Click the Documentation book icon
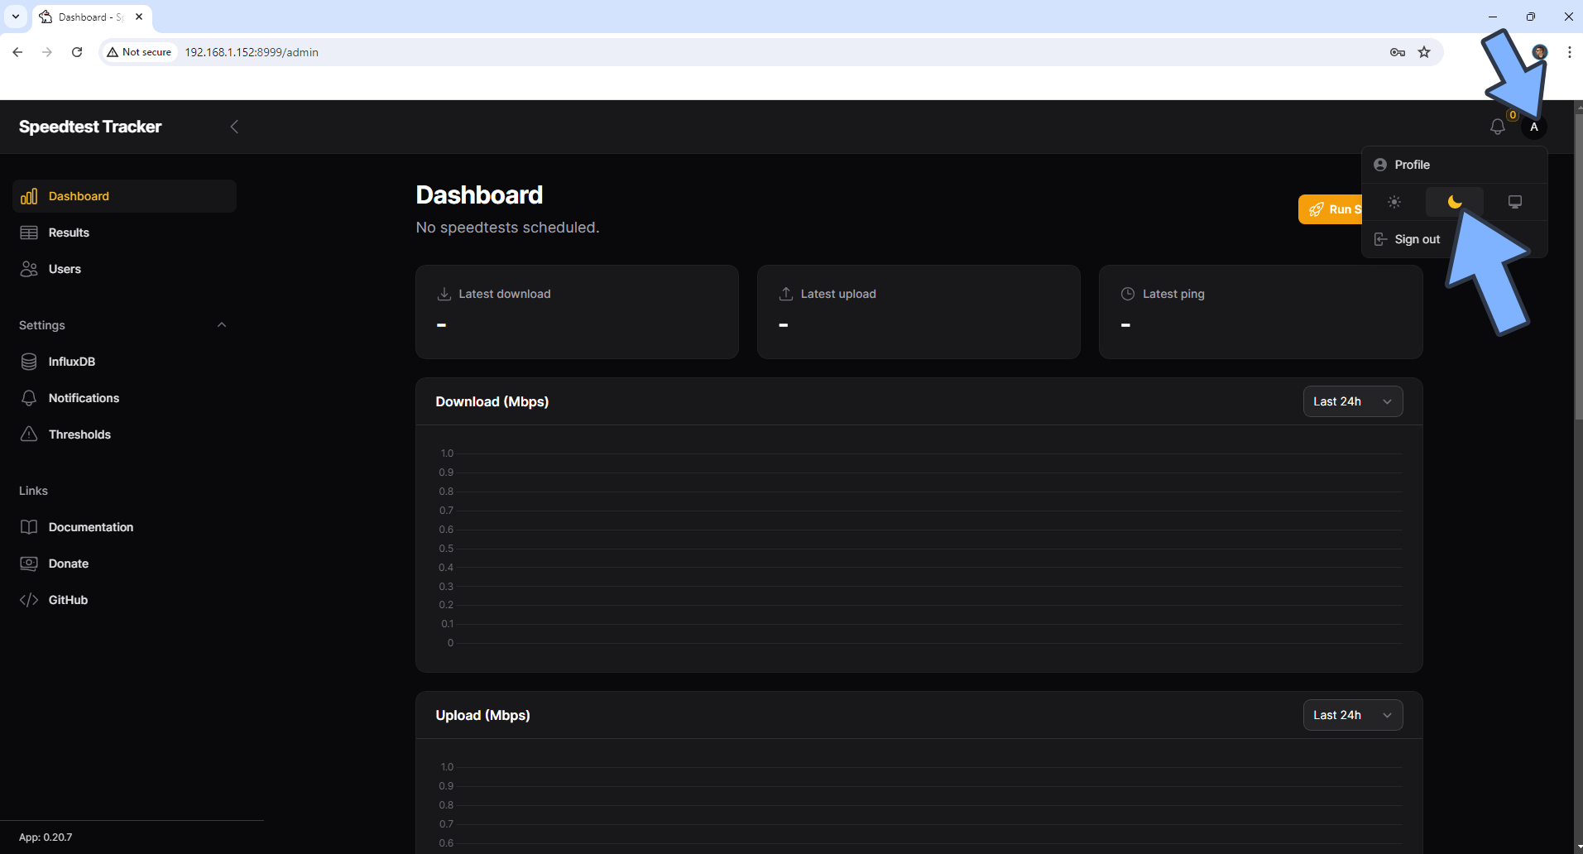This screenshot has width=1583, height=854. [29, 527]
